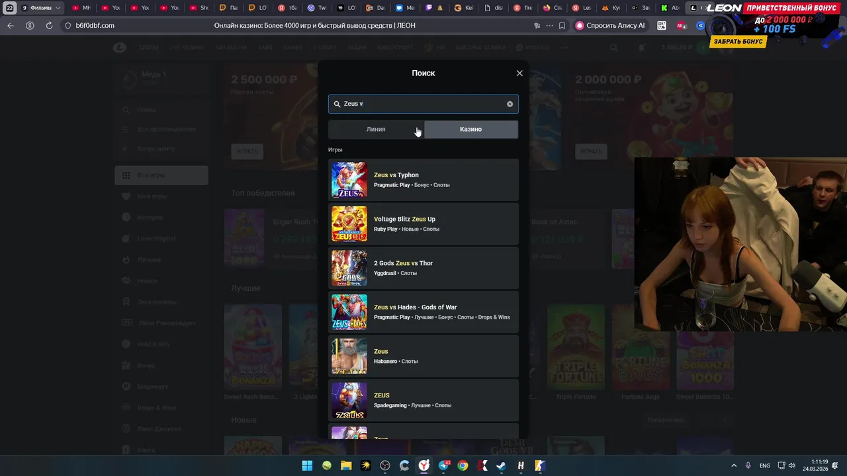
Task: Open the 2 Gods Zeus vs Thor result
Action: (423, 268)
